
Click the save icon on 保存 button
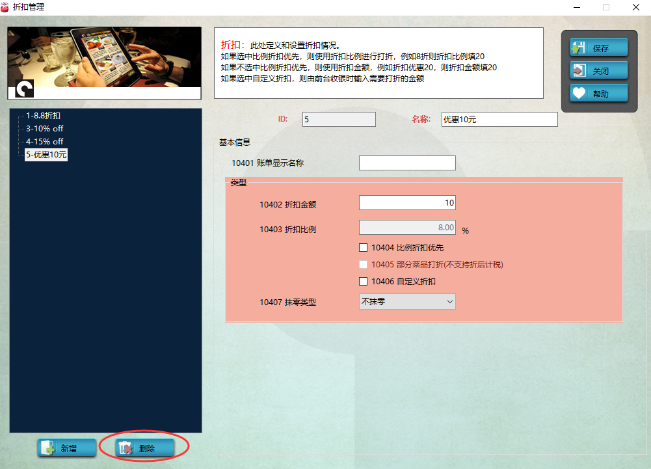(x=578, y=48)
